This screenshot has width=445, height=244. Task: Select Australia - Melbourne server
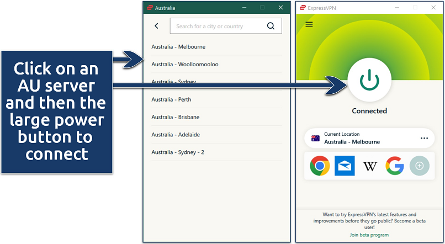(216, 47)
